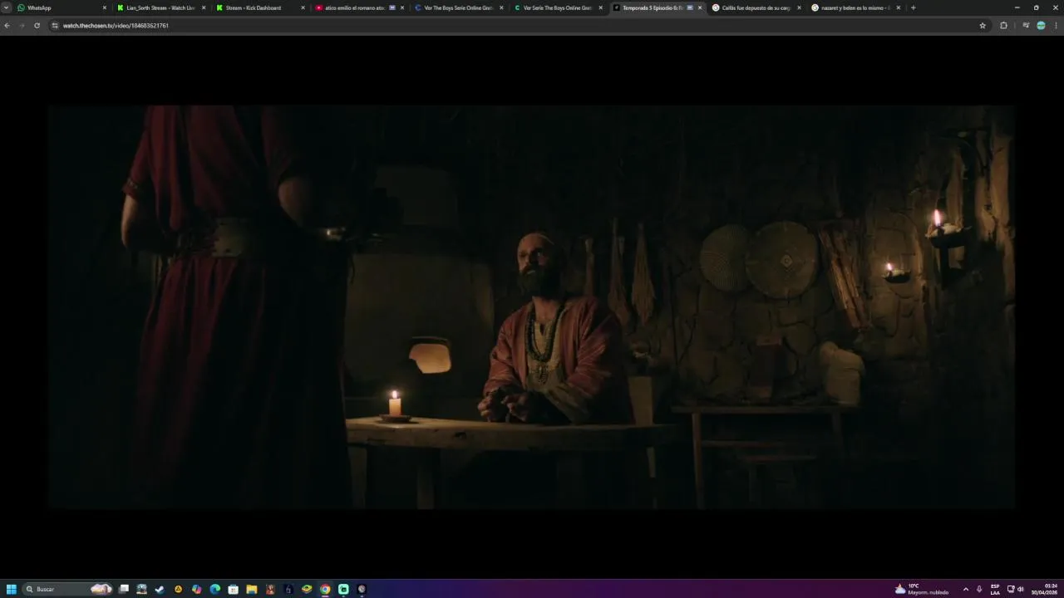The image size is (1064, 598).
Task: Open Task View from taskbar
Action: point(124,589)
